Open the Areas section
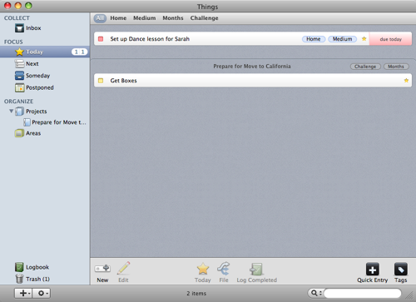Image resolution: width=416 pixels, height=302 pixels. pos(27,133)
